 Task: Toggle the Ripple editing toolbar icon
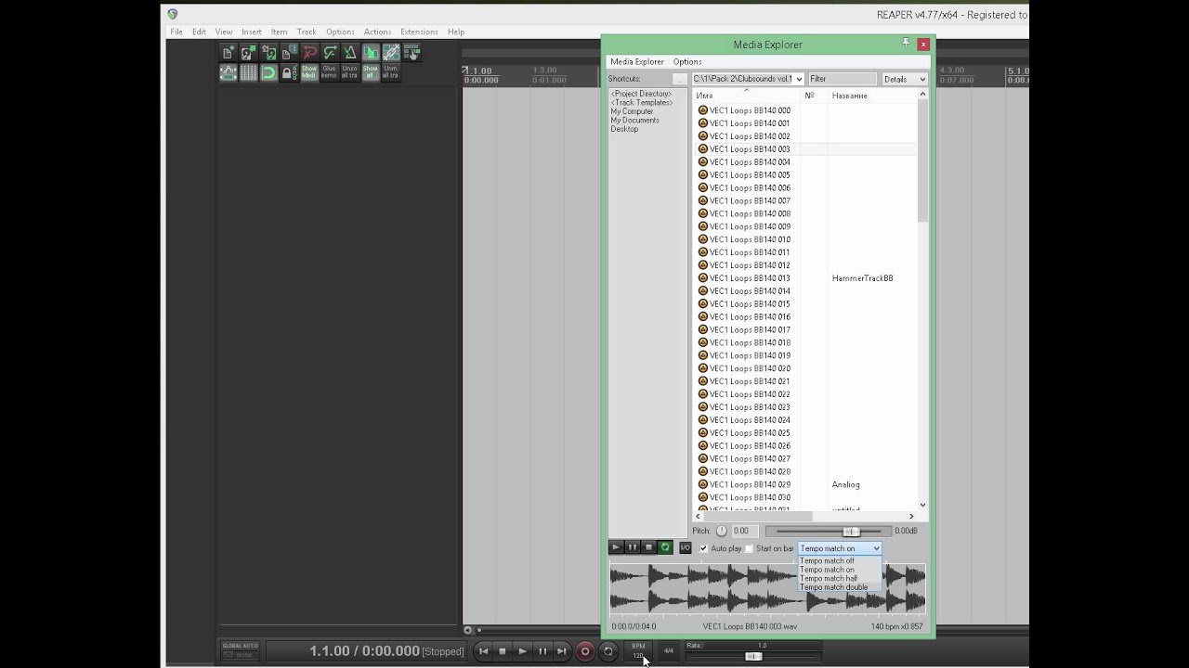click(x=412, y=53)
